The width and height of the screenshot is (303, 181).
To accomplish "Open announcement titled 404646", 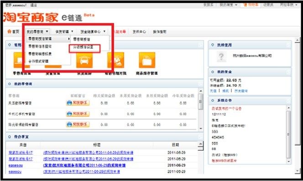I will pos(218,137).
